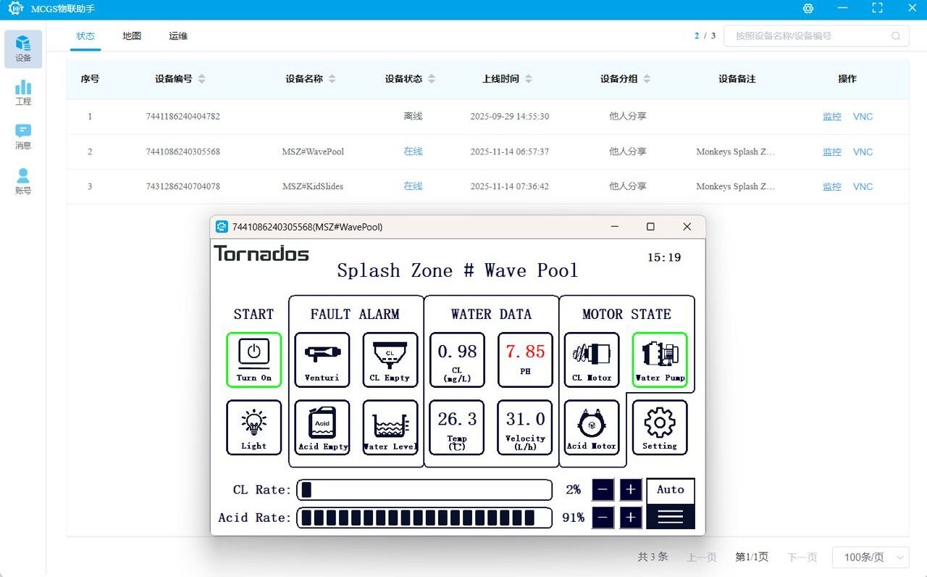This screenshot has height=577, width=927.
Task: Select the Acid Empty alarm icon
Action: click(322, 428)
